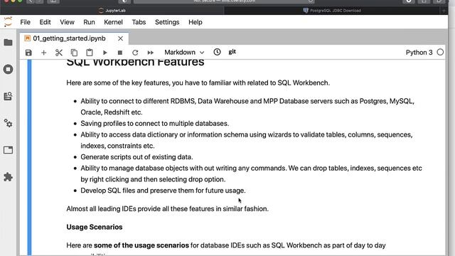Click the SQL Workbench Features heading
The width and height of the screenshot is (455, 256).
tap(135, 62)
